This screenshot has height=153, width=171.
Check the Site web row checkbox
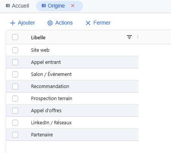(x=15, y=50)
